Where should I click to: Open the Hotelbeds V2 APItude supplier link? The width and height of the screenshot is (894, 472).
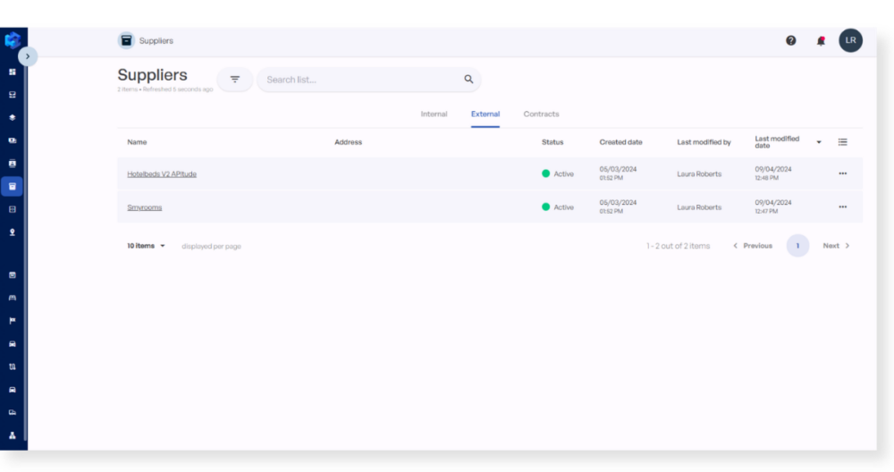click(161, 173)
